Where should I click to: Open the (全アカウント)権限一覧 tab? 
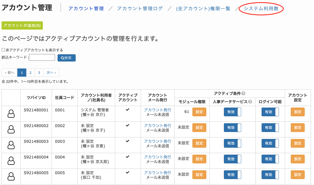(203, 8)
